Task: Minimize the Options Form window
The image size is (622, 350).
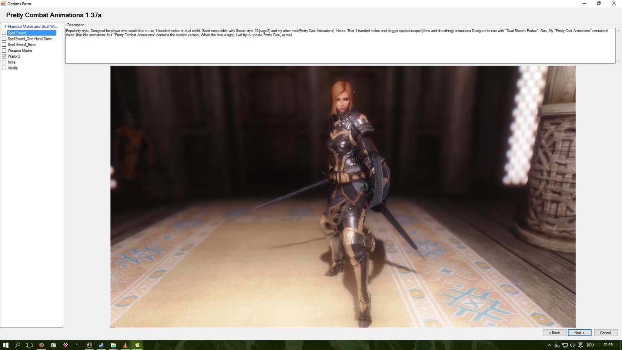Action: click(585, 4)
